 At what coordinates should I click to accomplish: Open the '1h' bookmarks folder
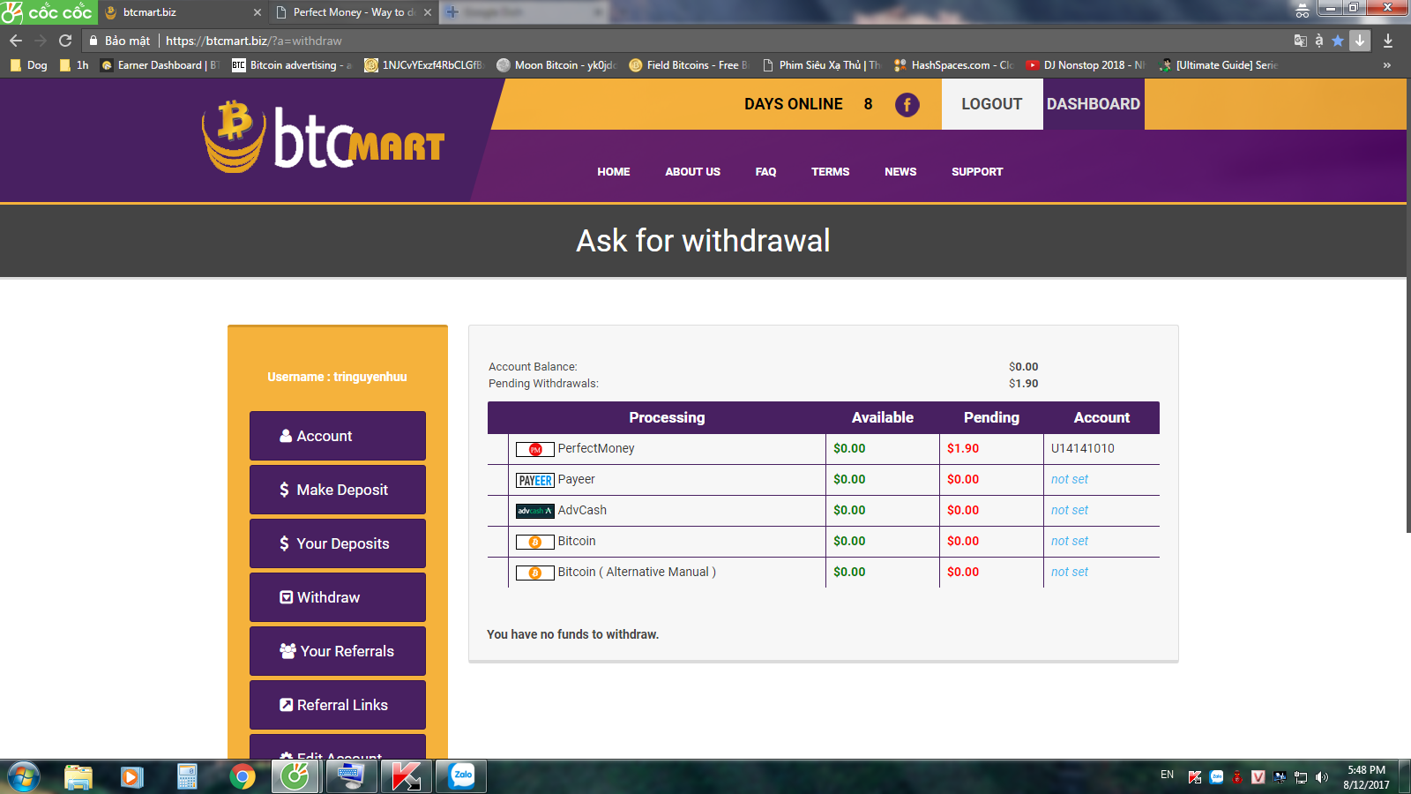point(74,65)
